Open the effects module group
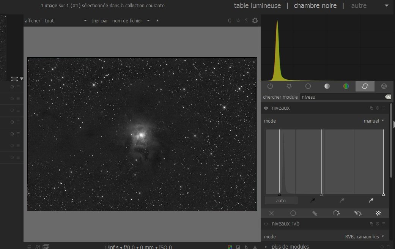 384,86
